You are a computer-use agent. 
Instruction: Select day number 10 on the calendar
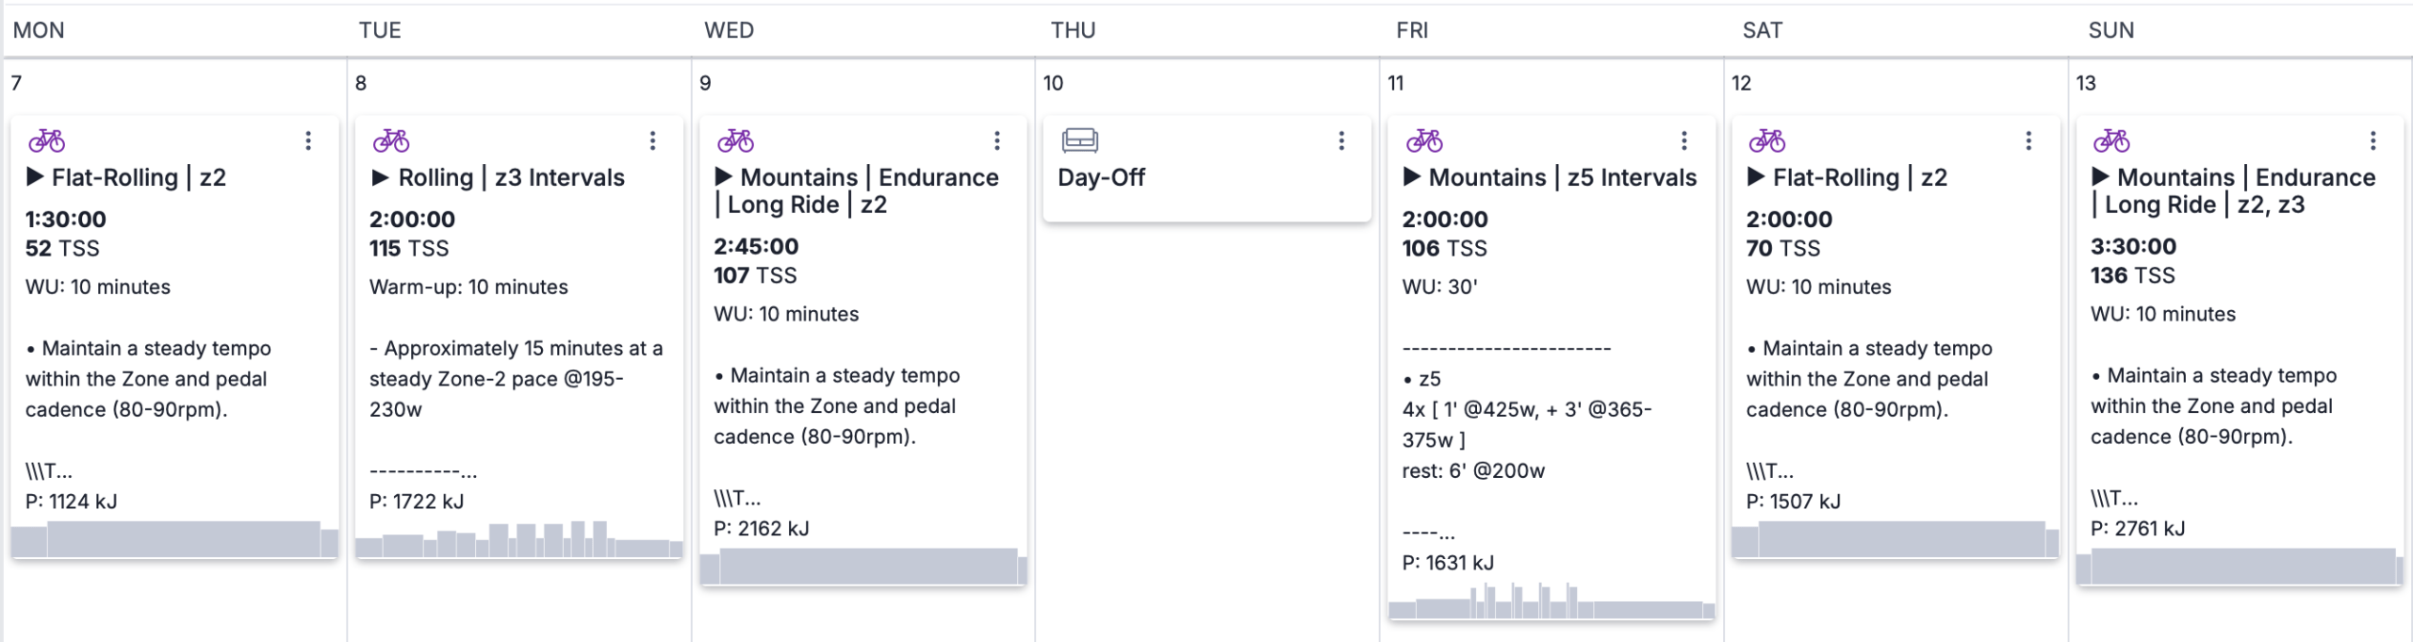[1053, 83]
